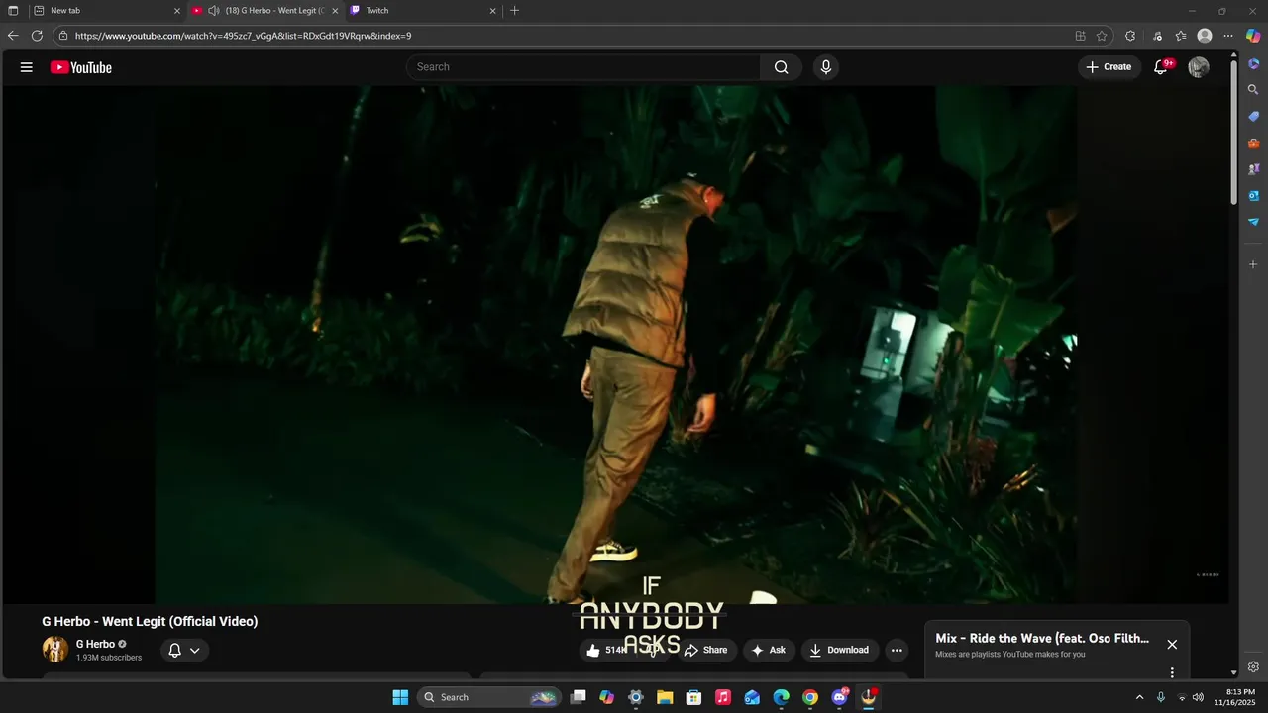
Task: Add a sidebar app with plus icon
Action: [x=1253, y=264]
